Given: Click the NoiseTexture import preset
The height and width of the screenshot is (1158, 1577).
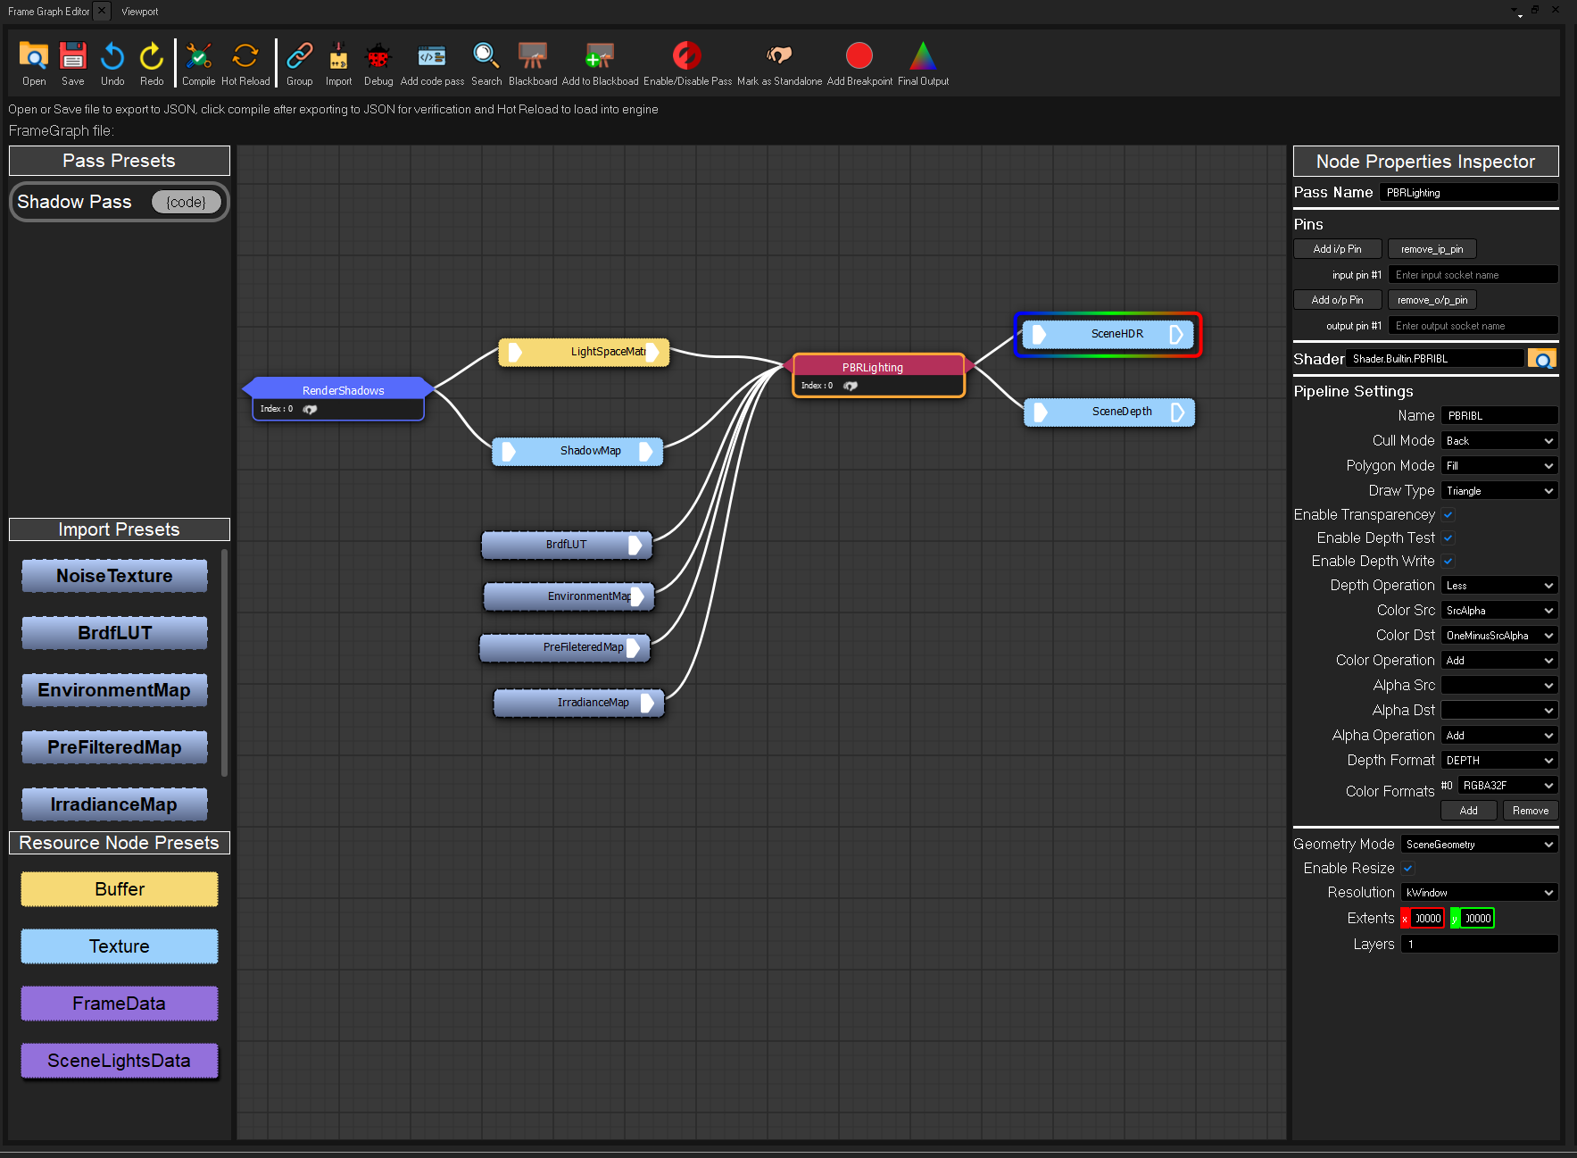Looking at the screenshot, I should click(114, 576).
